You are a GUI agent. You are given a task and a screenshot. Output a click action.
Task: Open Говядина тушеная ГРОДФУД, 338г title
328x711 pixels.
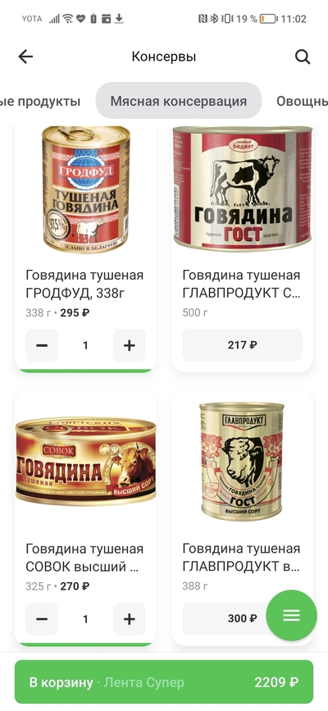(84, 285)
